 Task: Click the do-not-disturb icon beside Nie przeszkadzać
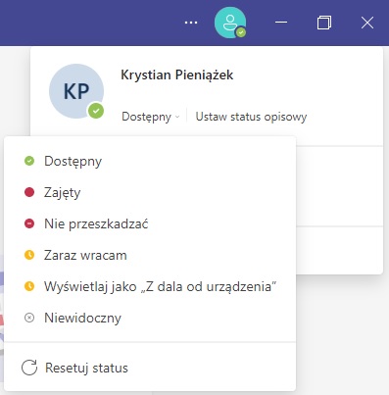[29, 223]
